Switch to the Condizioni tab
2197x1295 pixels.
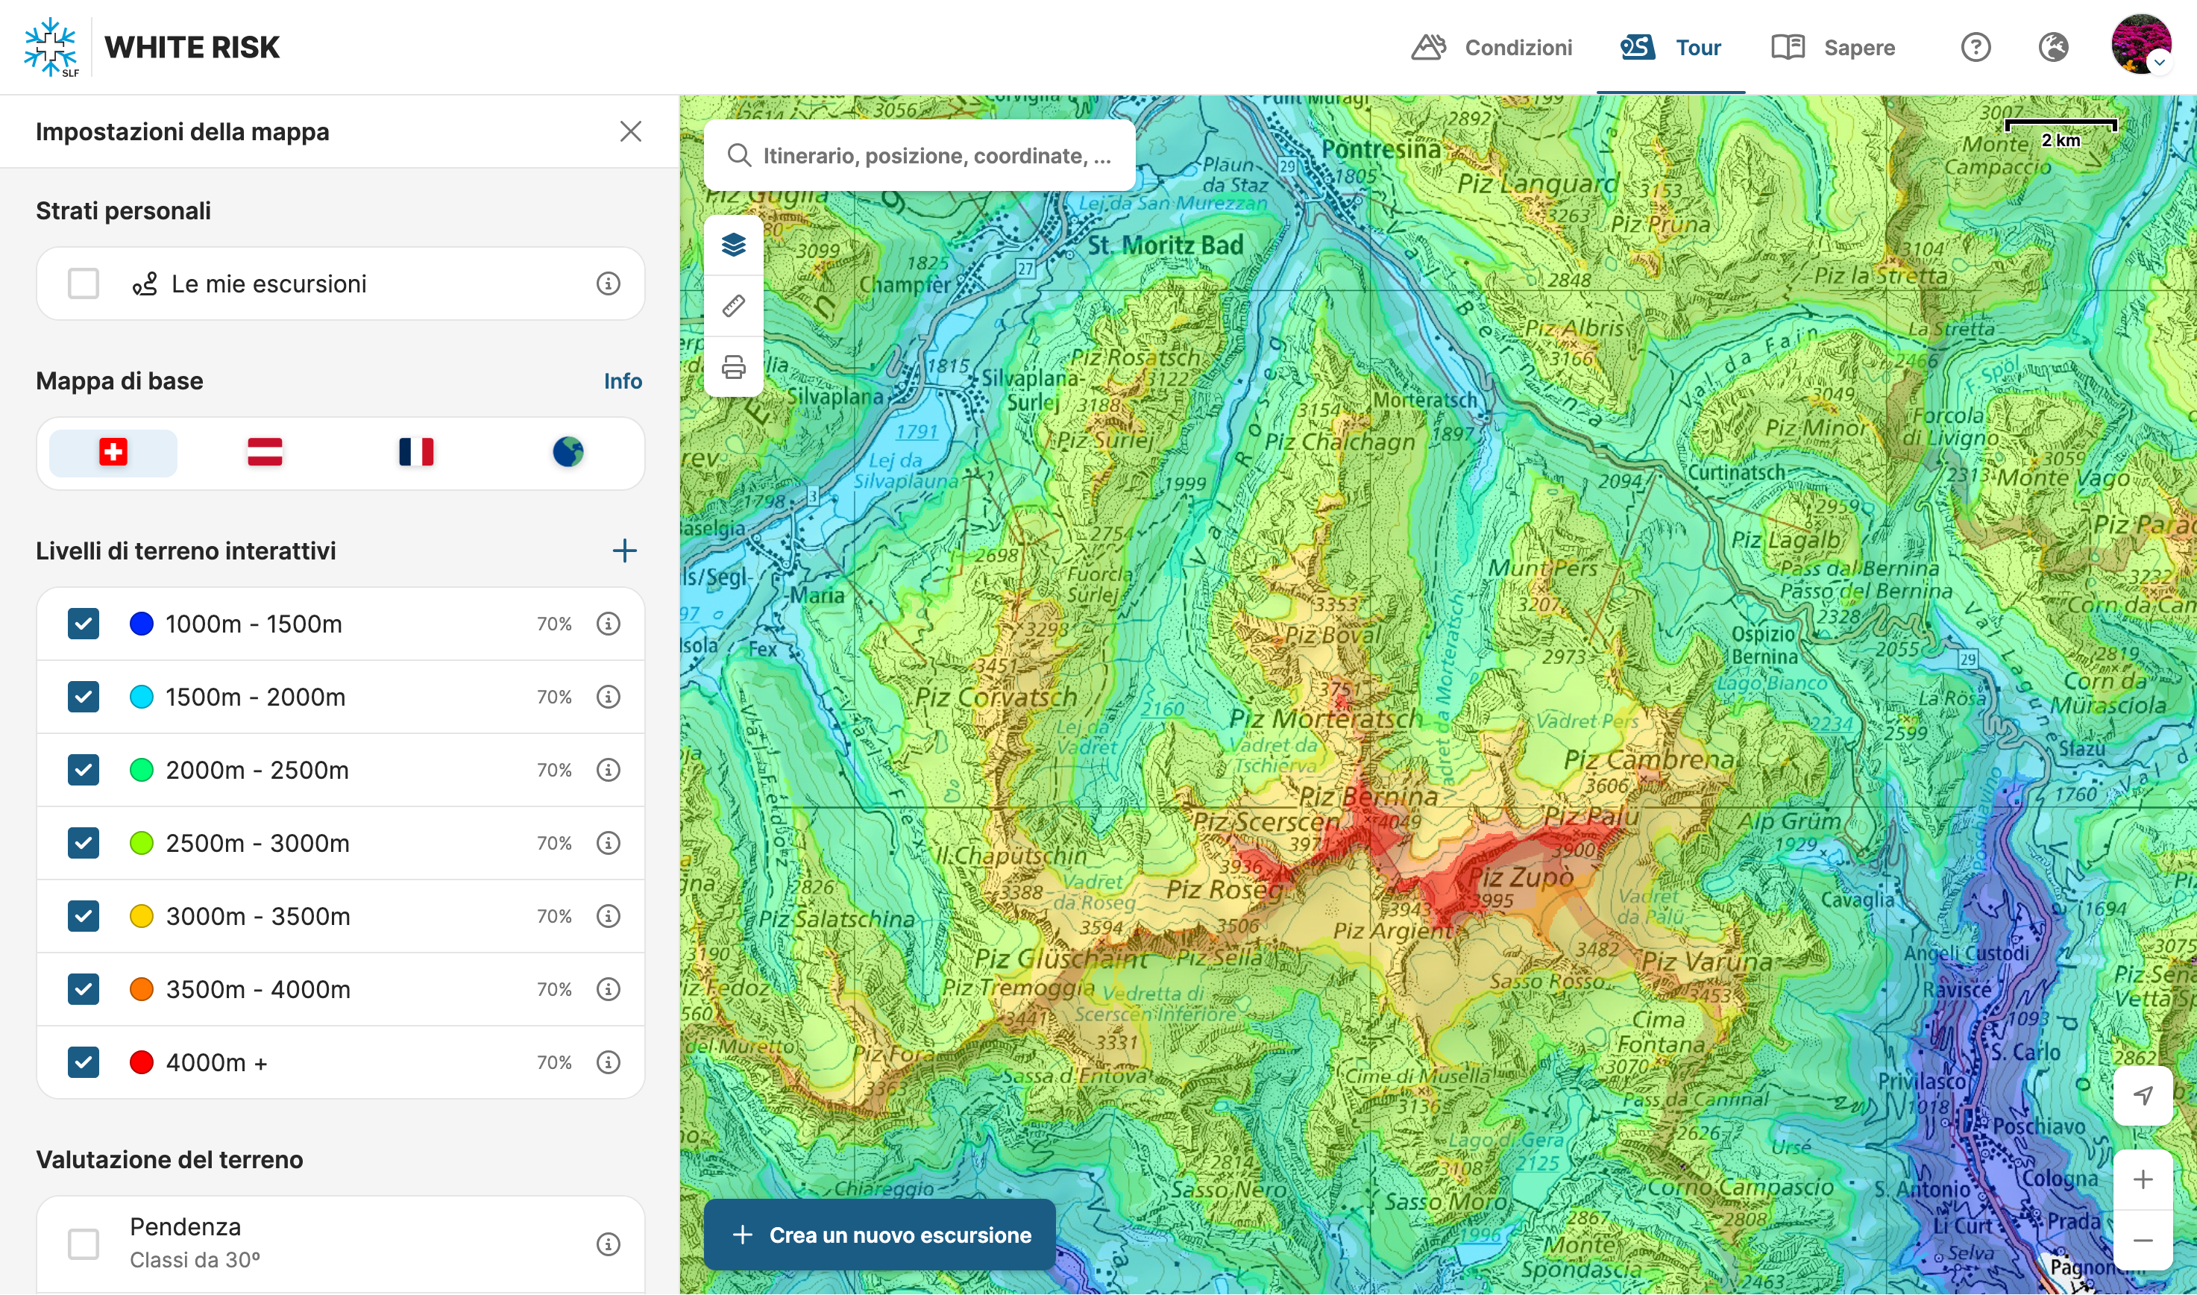click(x=1492, y=47)
